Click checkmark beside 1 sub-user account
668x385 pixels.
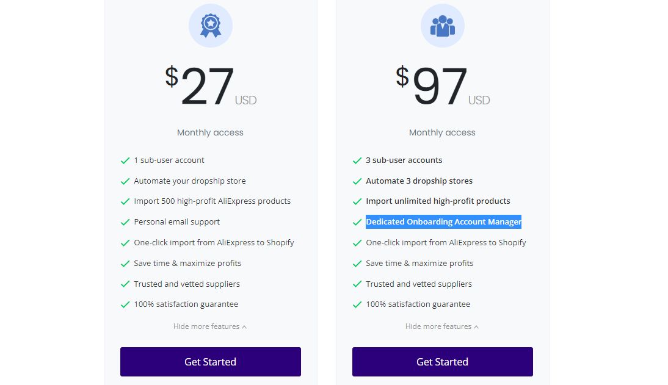tap(125, 160)
